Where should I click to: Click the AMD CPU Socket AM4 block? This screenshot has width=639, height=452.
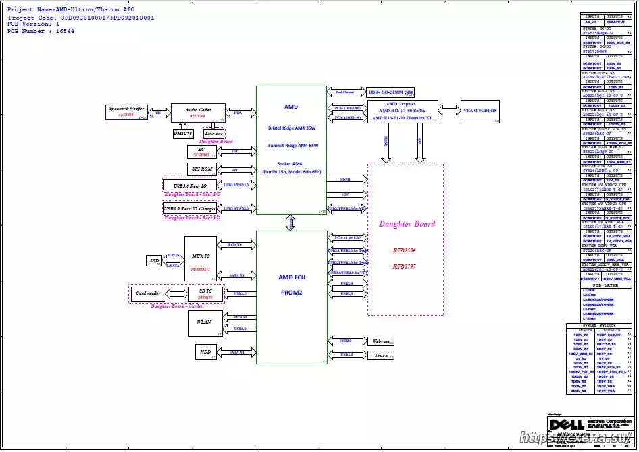(x=290, y=149)
